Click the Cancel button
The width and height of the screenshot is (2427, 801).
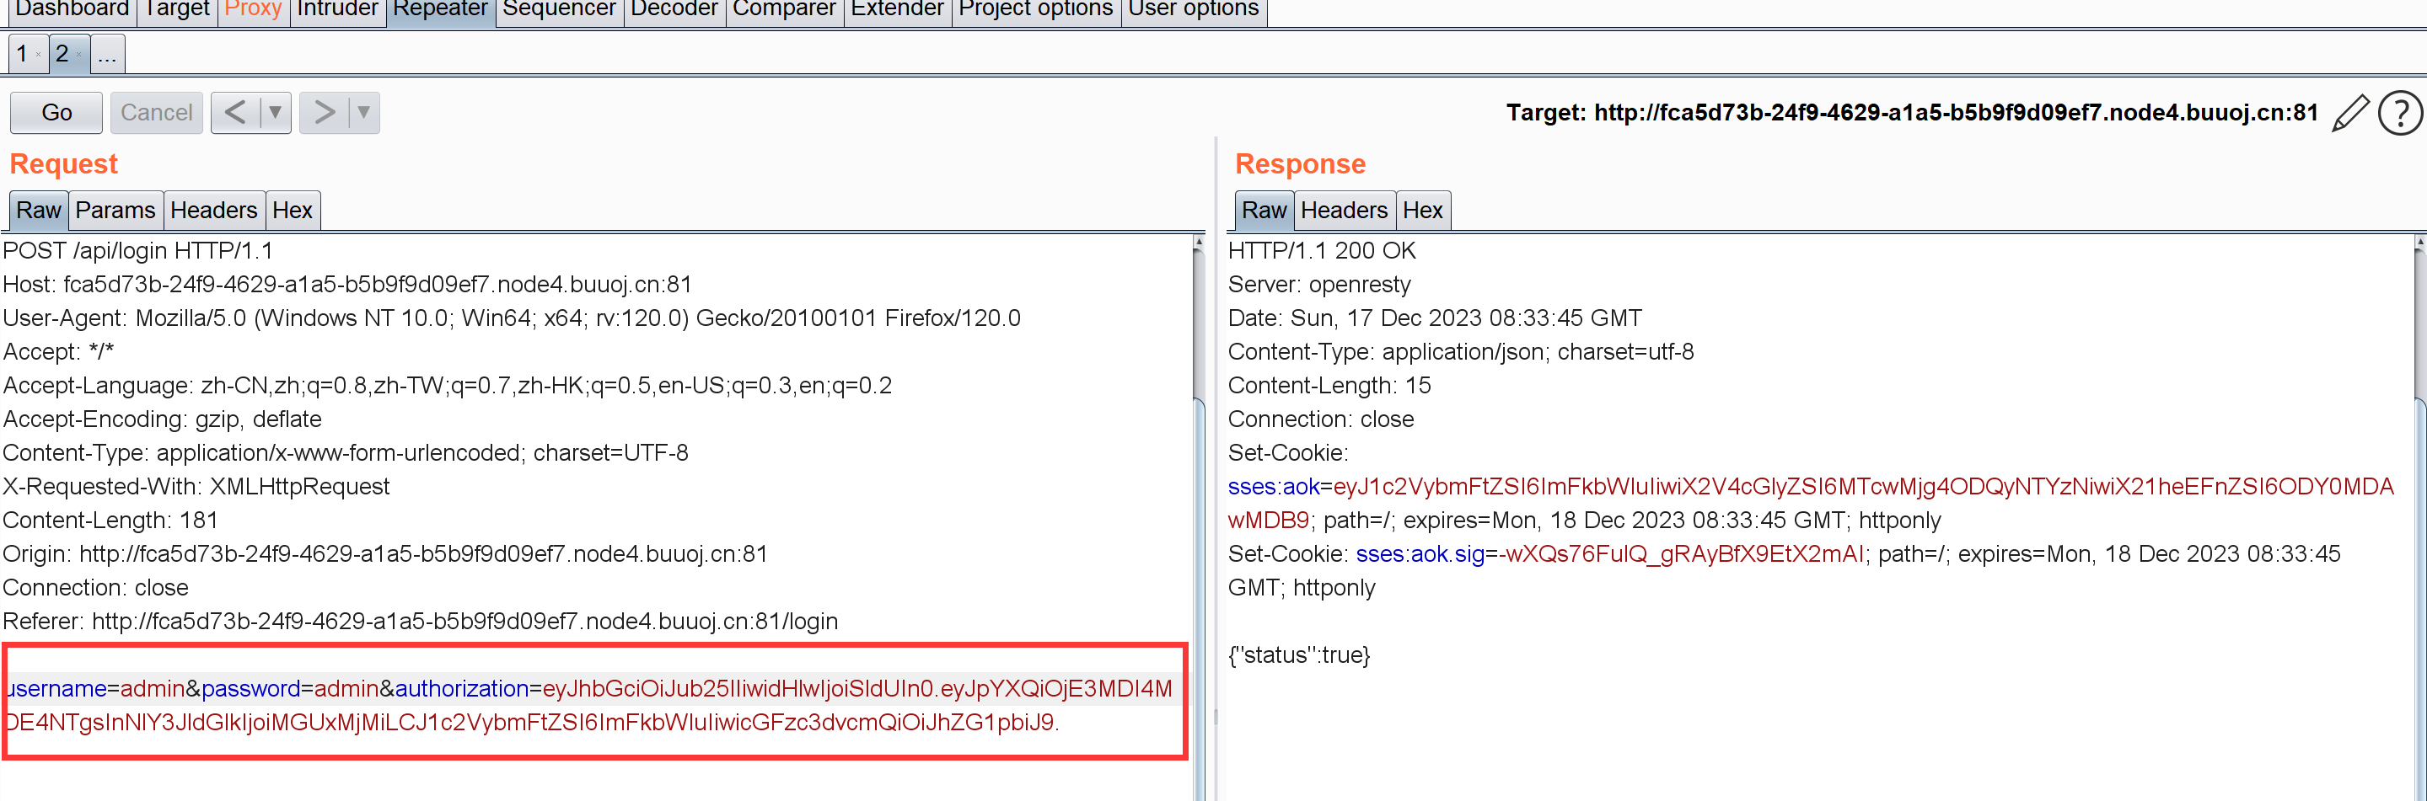pos(157,113)
